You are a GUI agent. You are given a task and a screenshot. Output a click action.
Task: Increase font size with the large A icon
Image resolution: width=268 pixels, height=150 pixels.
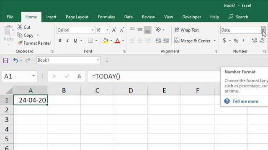[114, 30]
